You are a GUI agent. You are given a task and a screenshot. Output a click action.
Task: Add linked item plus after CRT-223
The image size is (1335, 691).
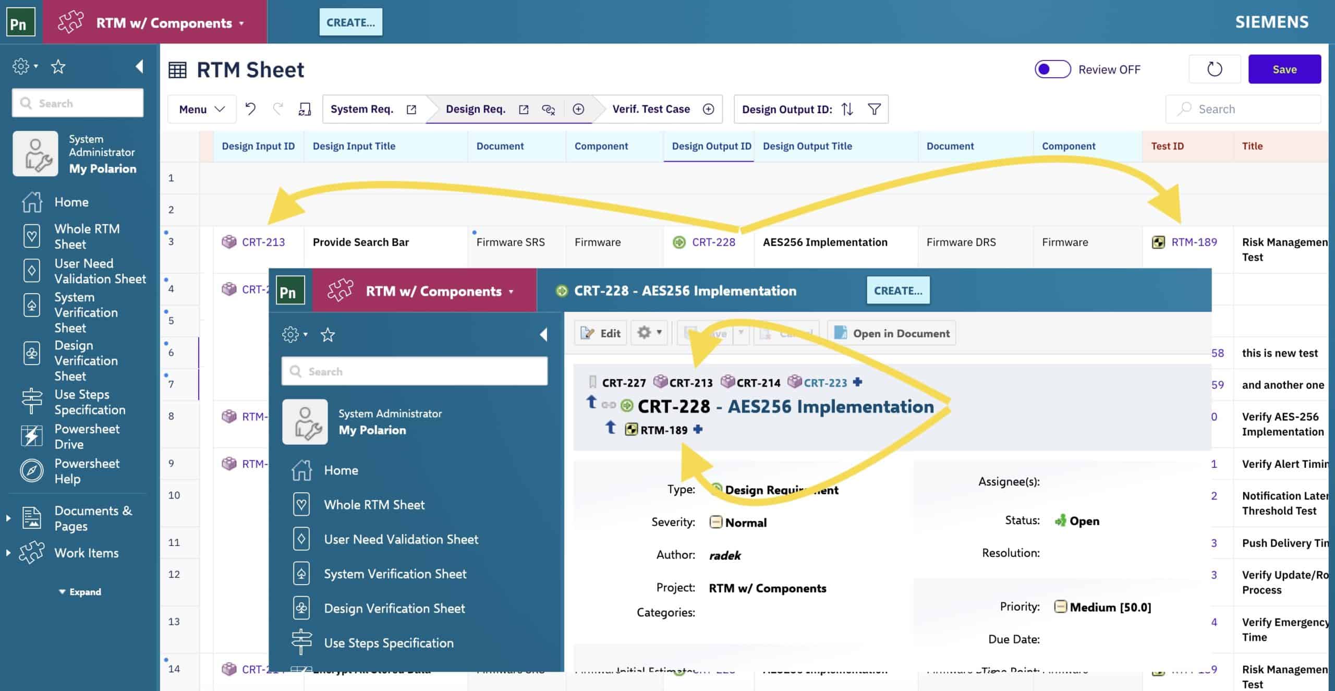point(857,382)
